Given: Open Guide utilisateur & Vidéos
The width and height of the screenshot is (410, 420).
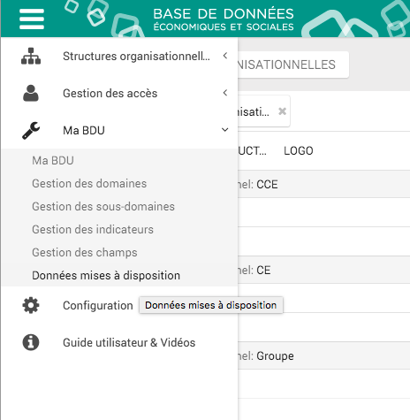Looking at the screenshot, I should point(129,343).
